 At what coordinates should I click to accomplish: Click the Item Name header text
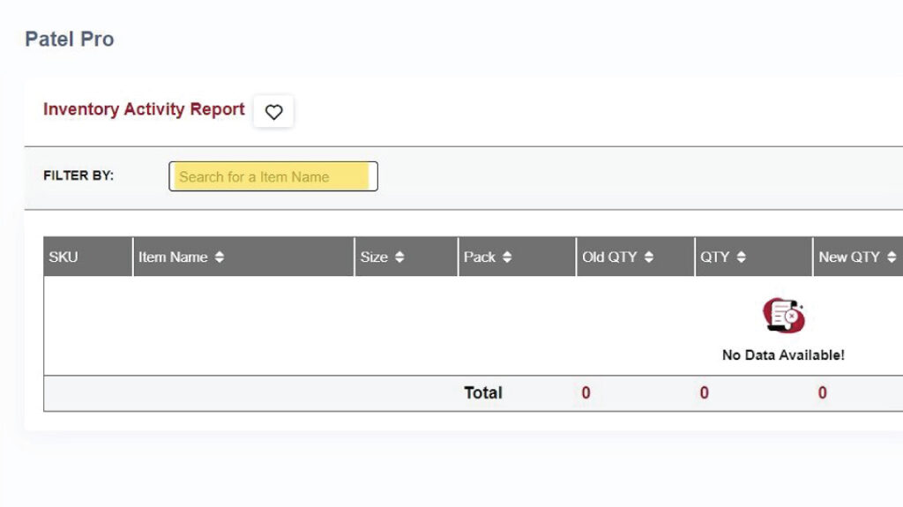coord(173,257)
